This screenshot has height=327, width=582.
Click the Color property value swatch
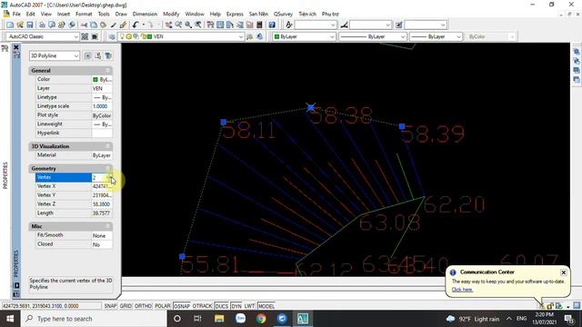tap(95, 79)
